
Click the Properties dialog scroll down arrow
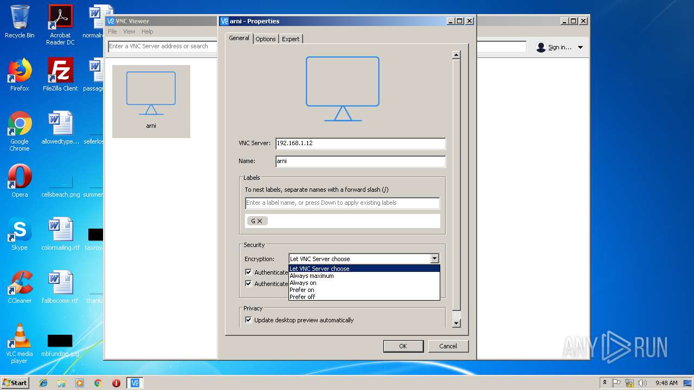pyautogui.click(x=456, y=323)
